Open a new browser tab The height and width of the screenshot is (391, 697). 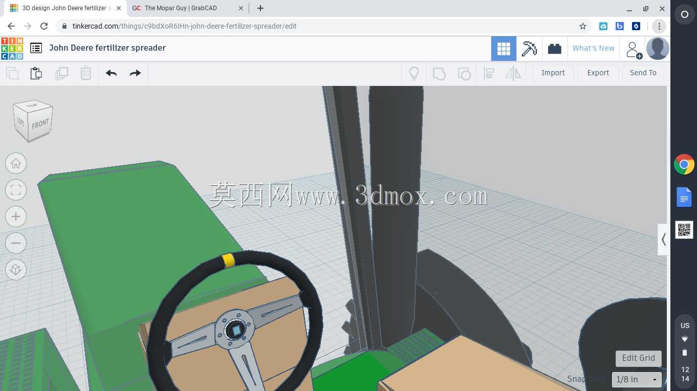pos(260,8)
